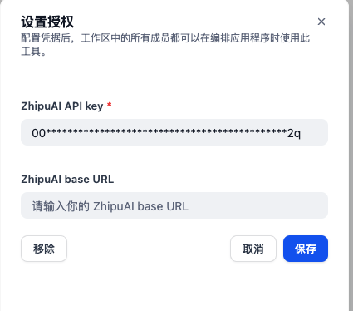Screen dimensions: 353x311
Task: Cancel changes with the 取消 button
Action: [x=253, y=249]
